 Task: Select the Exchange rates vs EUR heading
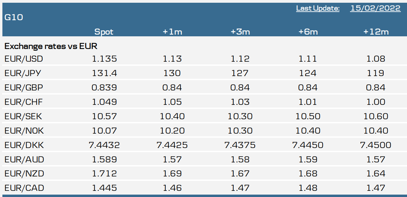(51, 46)
